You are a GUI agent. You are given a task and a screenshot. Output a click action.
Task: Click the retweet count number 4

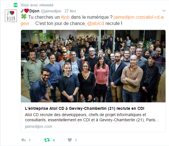point(54,140)
